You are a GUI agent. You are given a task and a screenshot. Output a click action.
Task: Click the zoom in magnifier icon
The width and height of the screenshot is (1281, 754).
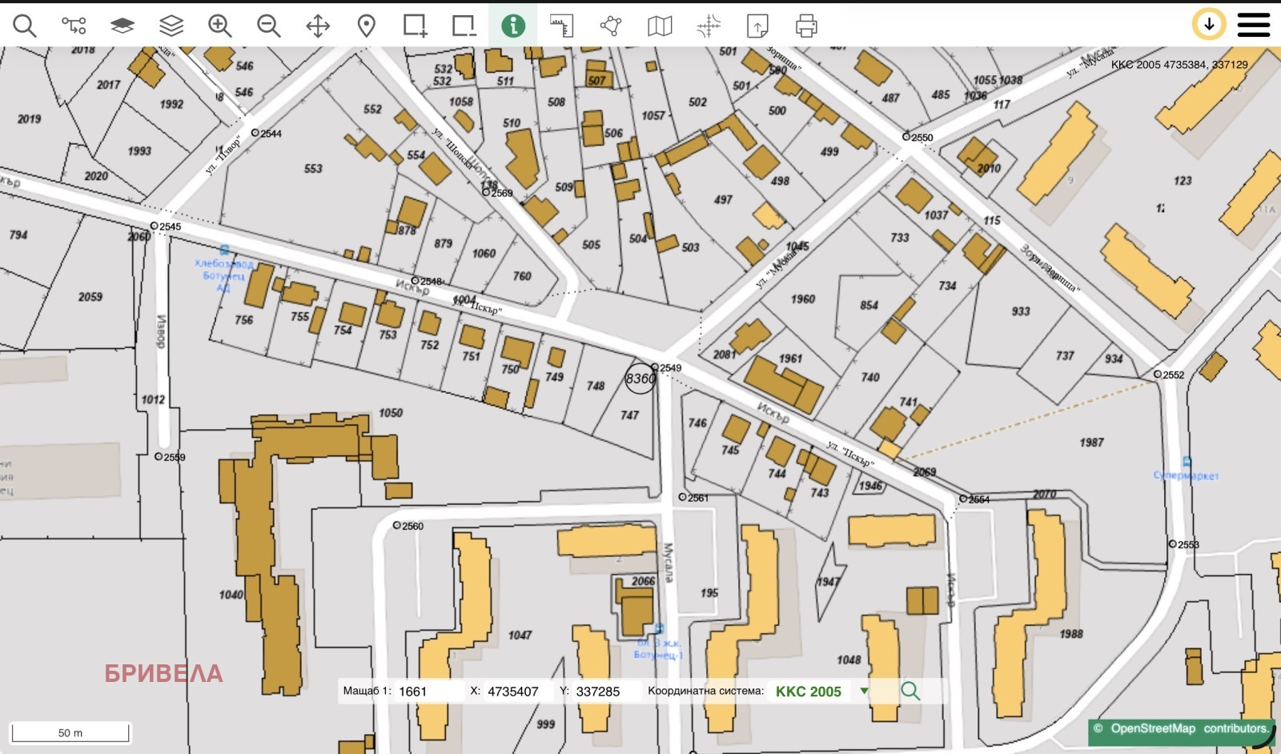tap(219, 26)
